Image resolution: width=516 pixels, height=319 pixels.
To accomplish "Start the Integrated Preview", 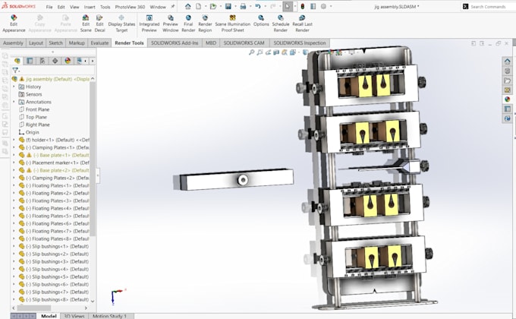I will pyautogui.click(x=149, y=24).
